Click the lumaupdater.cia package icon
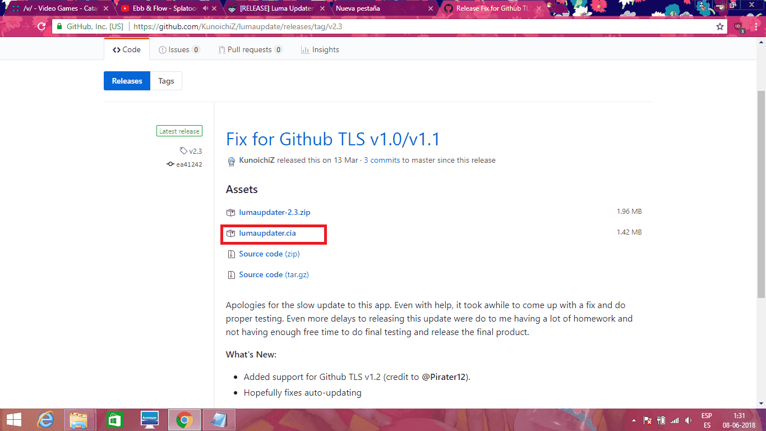The height and width of the screenshot is (431, 766). [230, 233]
